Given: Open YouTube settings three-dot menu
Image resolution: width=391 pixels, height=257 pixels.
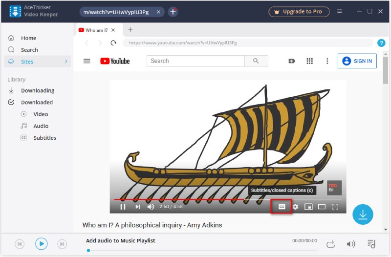Looking at the screenshot, I should (327, 61).
